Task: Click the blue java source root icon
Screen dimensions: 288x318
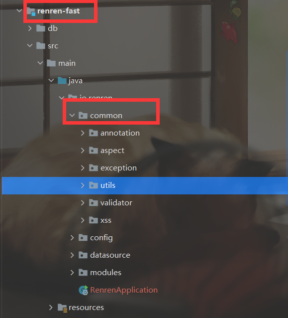Action: coord(62,81)
